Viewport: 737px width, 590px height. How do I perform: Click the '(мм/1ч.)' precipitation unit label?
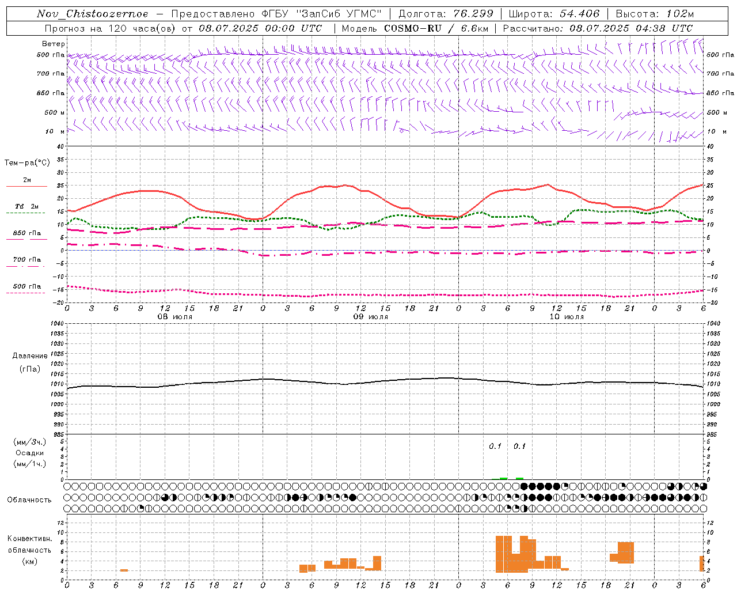pyautogui.click(x=30, y=464)
